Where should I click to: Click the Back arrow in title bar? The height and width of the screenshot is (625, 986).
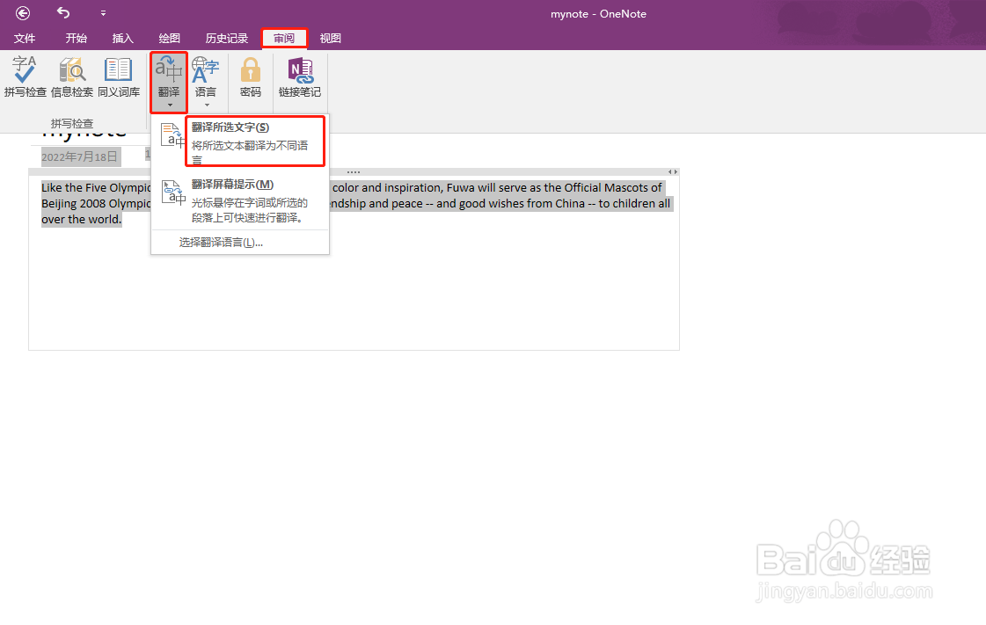(23, 13)
